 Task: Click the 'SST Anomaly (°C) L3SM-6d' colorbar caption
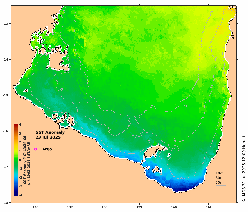(25, 160)
